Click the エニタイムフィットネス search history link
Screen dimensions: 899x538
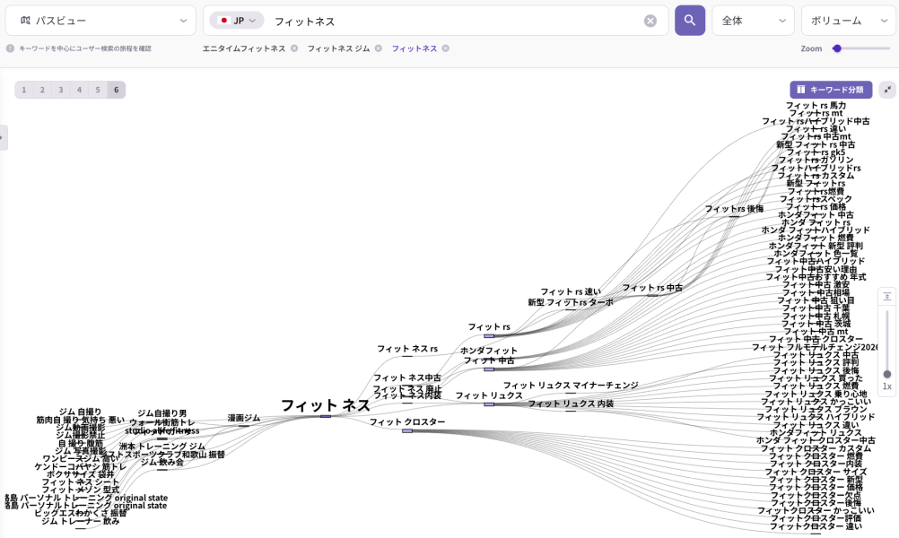point(244,48)
